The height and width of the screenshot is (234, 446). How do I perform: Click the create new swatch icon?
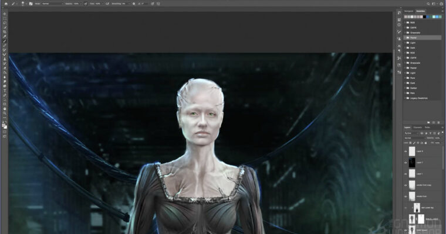pyautogui.click(x=434, y=122)
